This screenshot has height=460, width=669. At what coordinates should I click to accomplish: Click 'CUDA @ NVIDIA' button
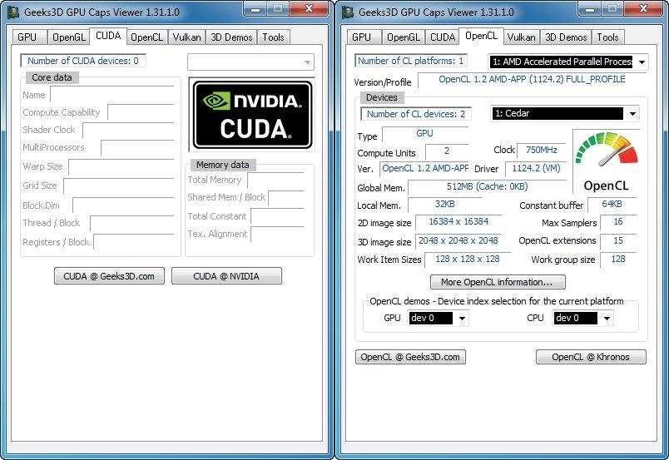[226, 276]
